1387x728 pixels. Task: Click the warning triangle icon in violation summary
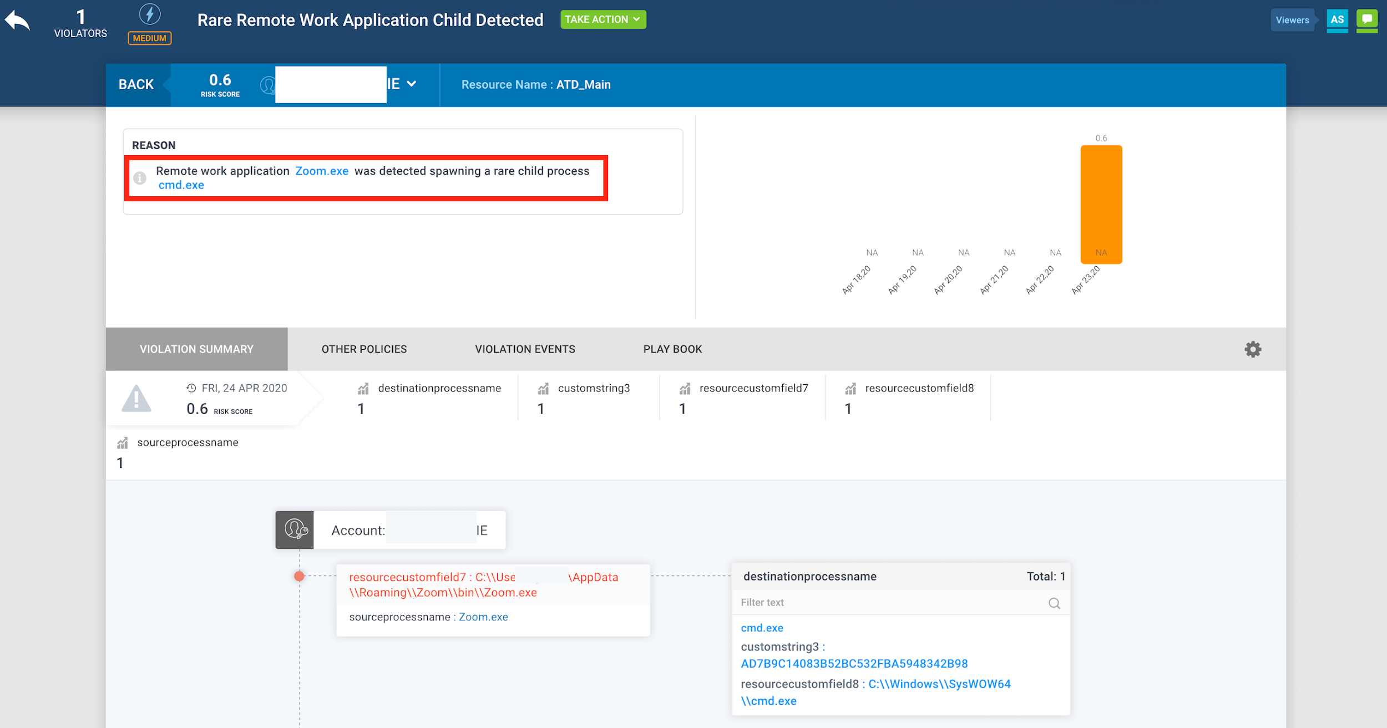coord(136,399)
